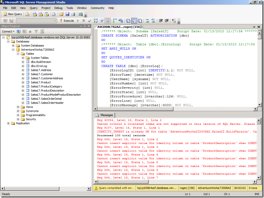Click the Increase Indent icon
Screen dimensions: 264x198
(166, 21)
